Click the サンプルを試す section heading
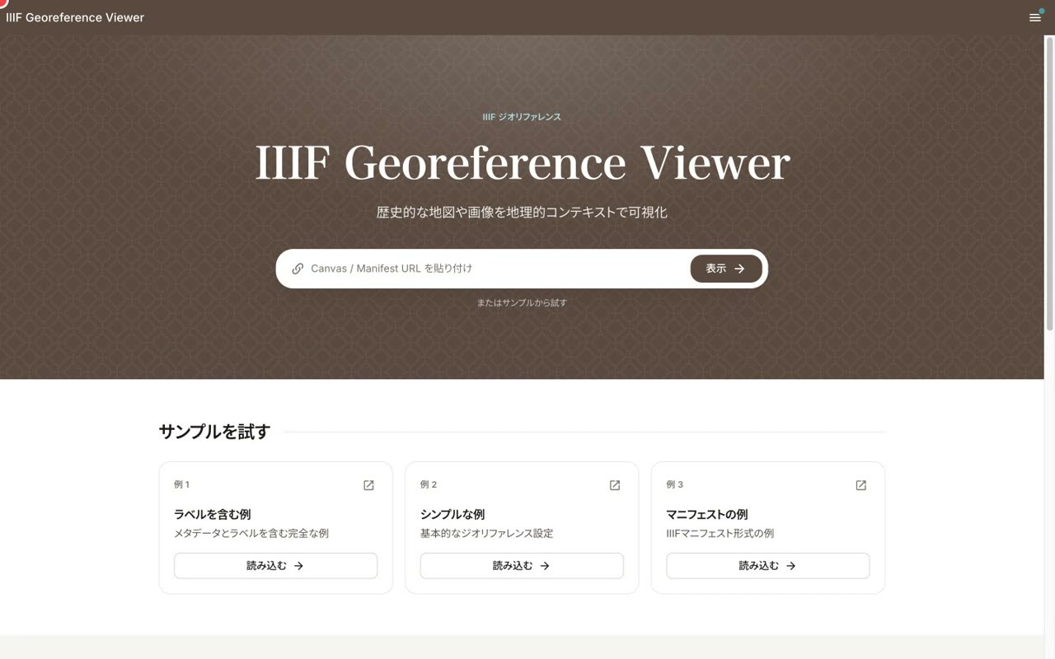The height and width of the screenshot is (659, 1055). [x=214, y=432]
